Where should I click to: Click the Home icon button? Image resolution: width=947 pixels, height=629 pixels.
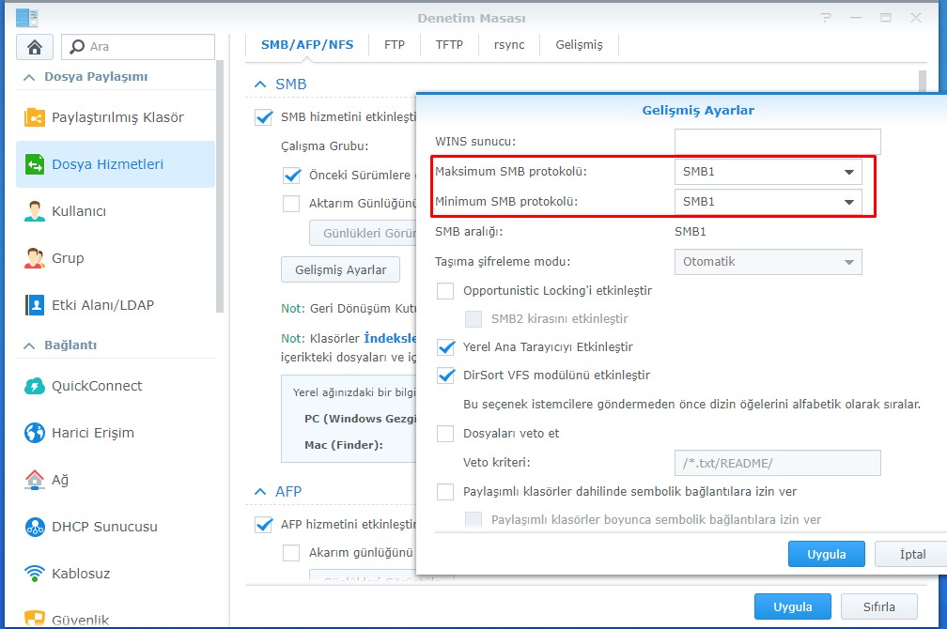coord(35,46)
